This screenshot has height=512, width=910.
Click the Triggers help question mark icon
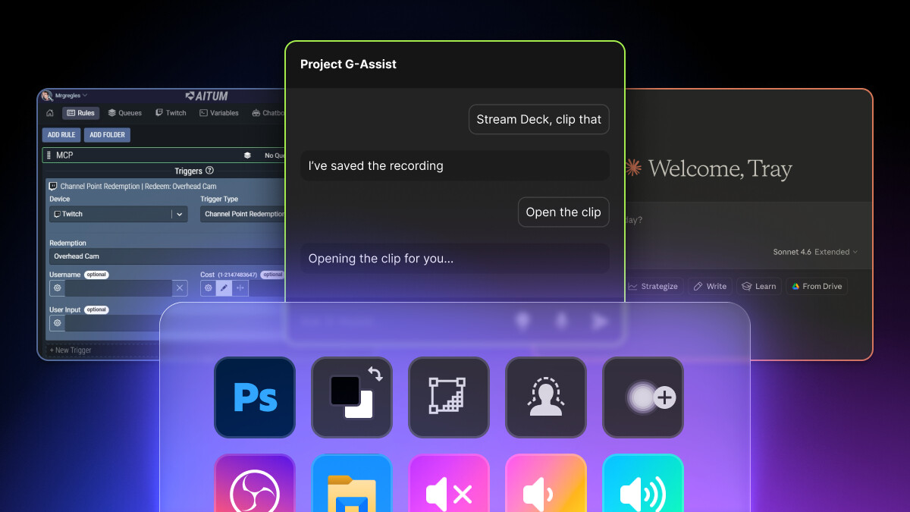coord(210,171)
